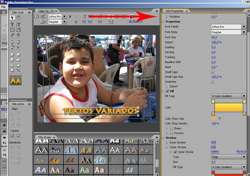Choose the Rectangle shape tool
Viewport: 250px width, 176px height.
(12, 54)
